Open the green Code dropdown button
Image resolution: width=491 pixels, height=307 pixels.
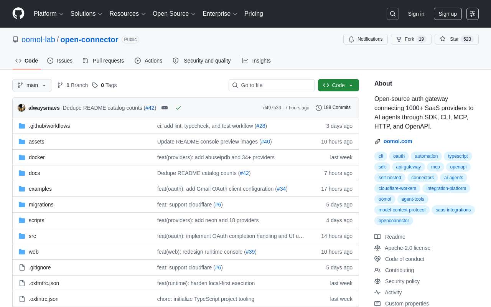[338, 85]
